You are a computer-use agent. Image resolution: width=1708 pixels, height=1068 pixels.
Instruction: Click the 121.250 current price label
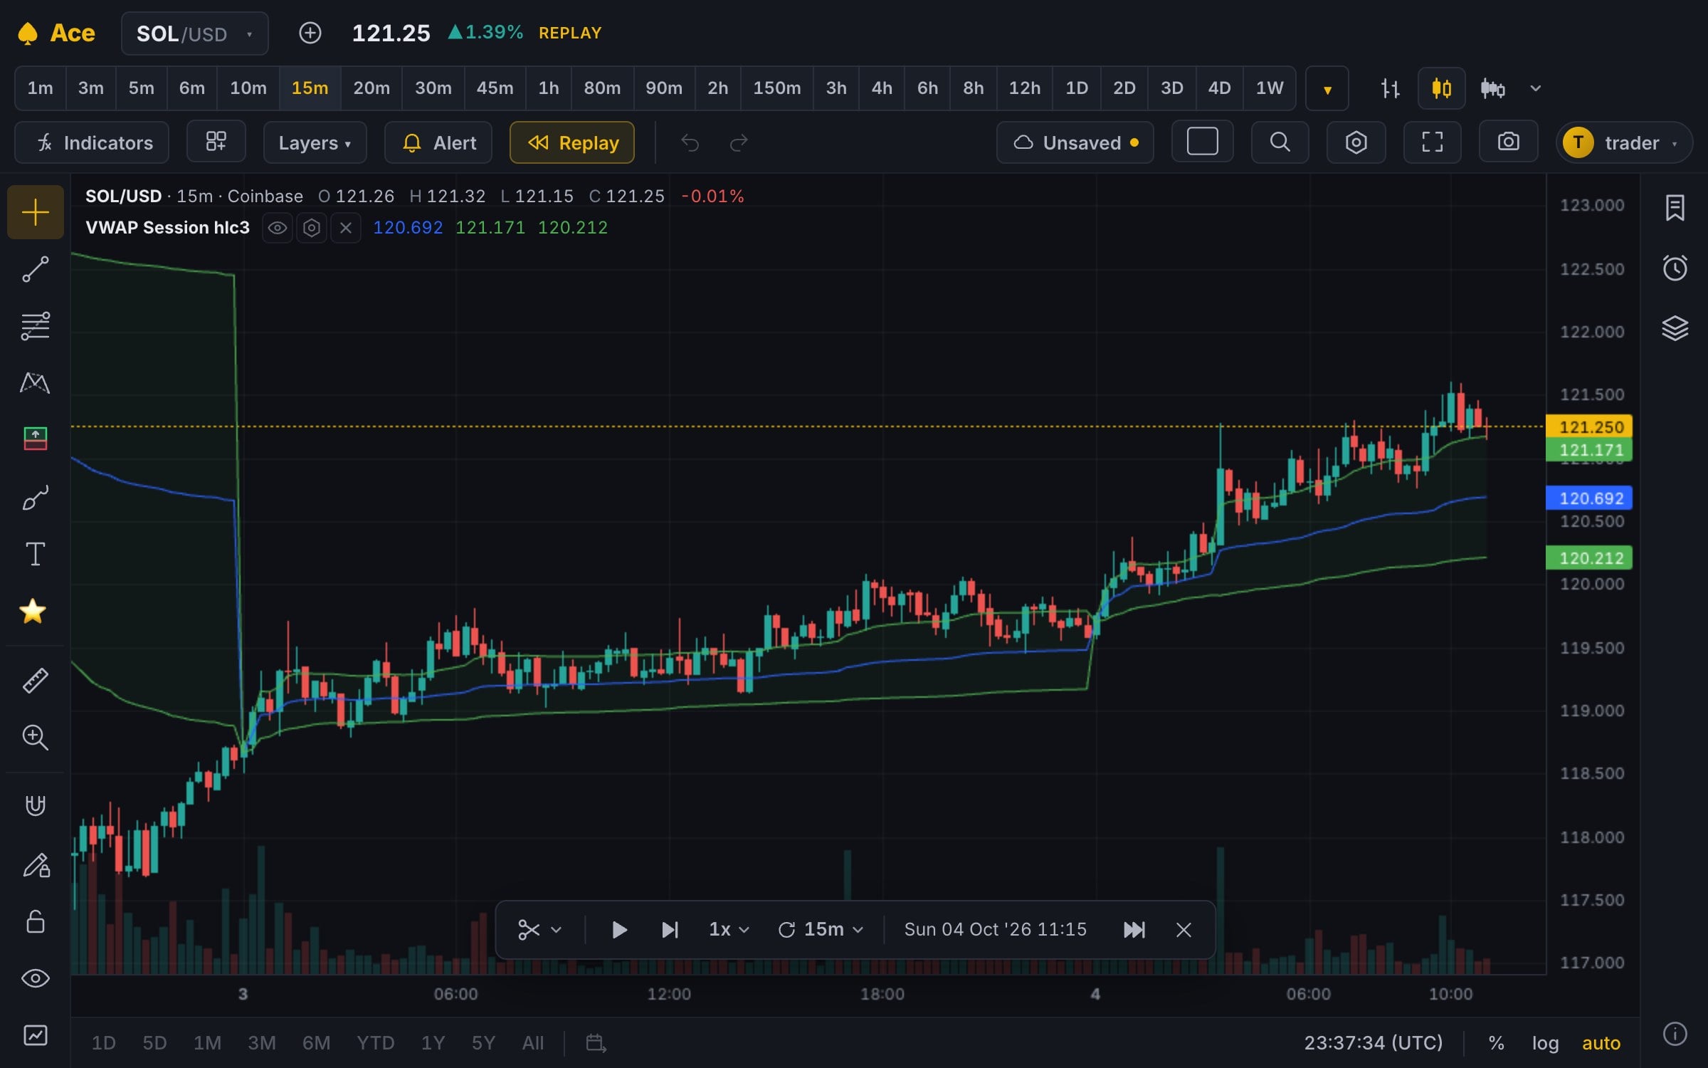click(x=1590, y=426)
